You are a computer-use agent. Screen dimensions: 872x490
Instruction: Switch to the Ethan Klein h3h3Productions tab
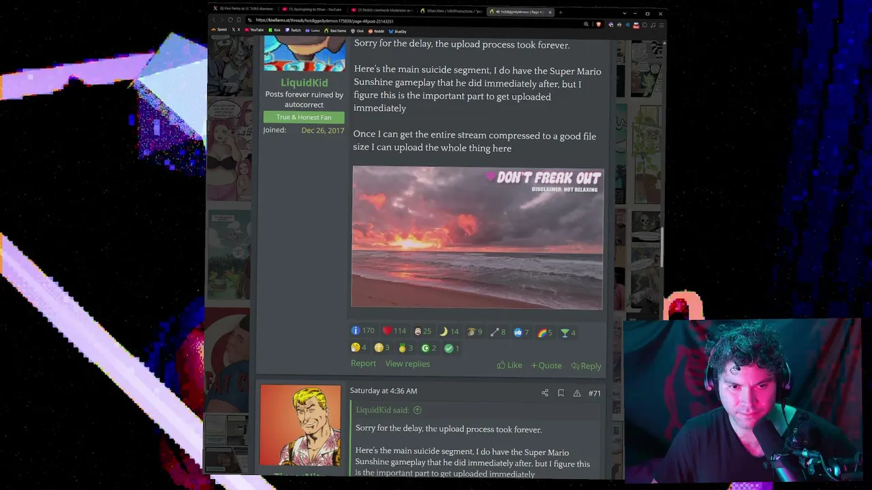(451, 10)
